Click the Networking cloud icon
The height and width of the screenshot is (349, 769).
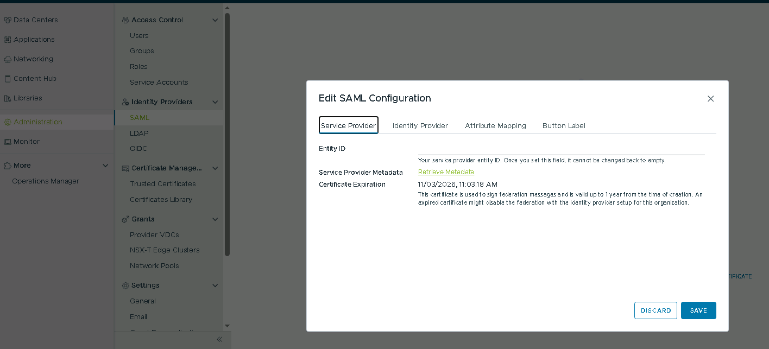tap(8, 59)
